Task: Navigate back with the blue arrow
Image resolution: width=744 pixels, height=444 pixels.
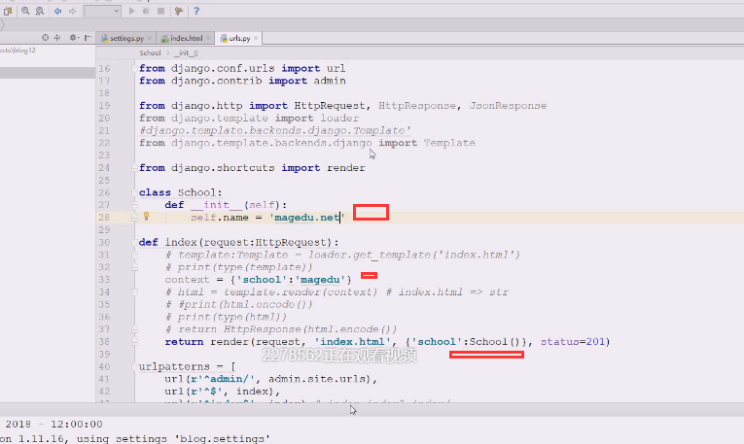Action: pos(58,11)
